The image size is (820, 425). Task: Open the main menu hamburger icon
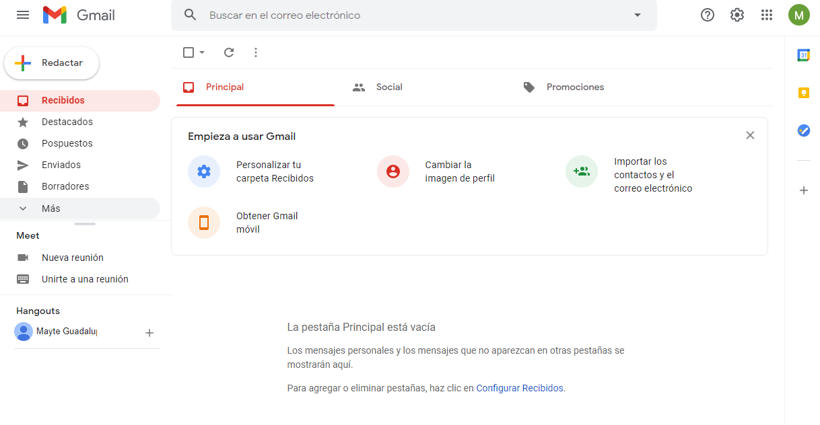coord(23,15)
